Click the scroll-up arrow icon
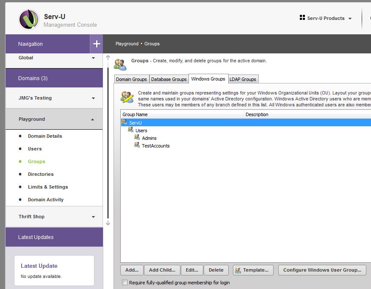This screenshot has height=289, width=371. point(108,58)
